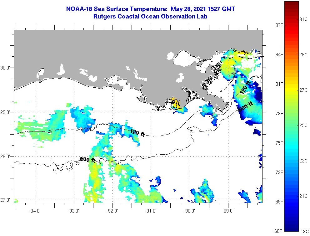This screenshot has height=236, width=310.
Task: Click the 29 0' latitude label
Action: [5, 112]
